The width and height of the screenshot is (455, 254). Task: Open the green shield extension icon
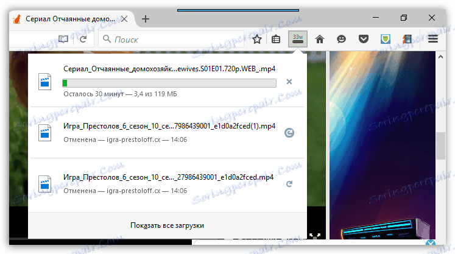(x=386, y=39)
